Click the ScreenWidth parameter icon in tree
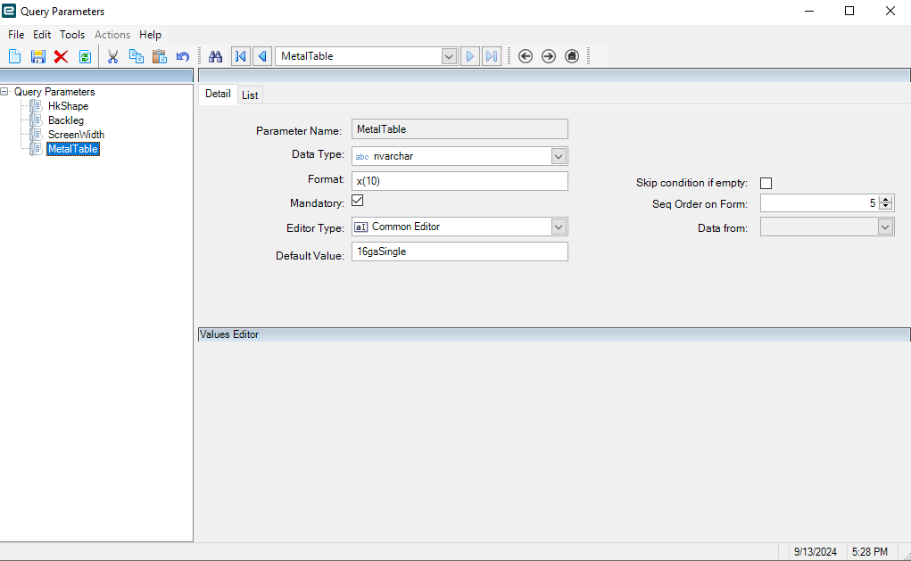Screen dimensions: 911x561 (36, 134)
